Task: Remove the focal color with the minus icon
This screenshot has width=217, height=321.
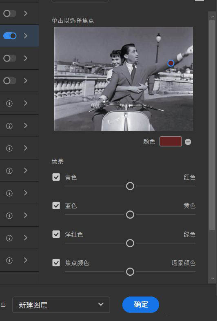Action: 188,142
